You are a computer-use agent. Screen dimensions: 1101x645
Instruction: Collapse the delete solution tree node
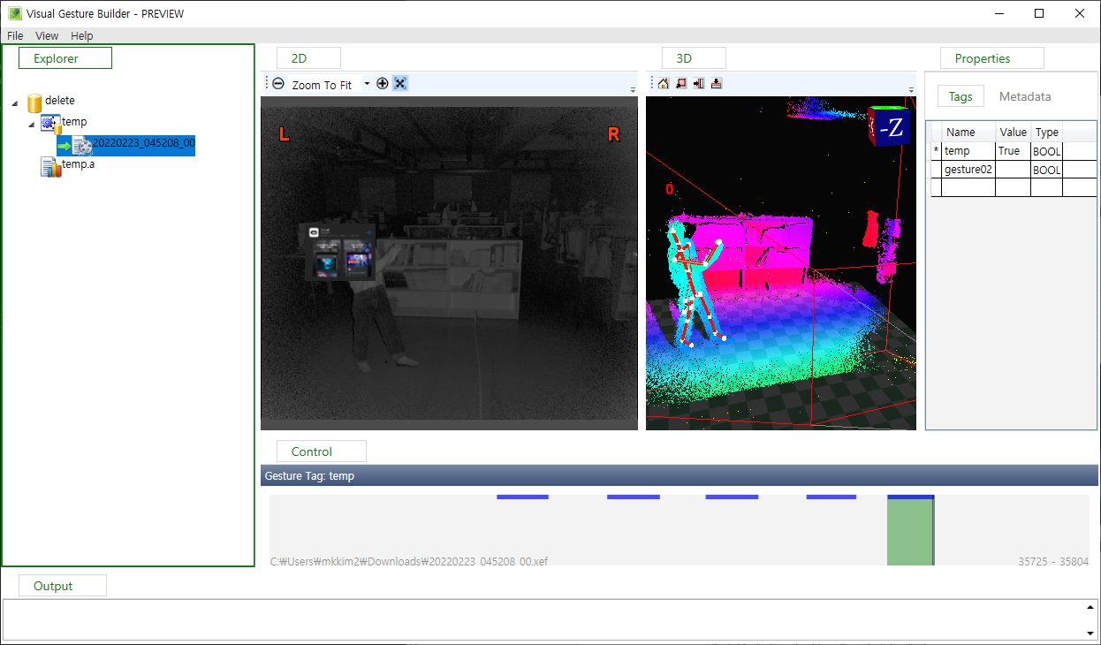tap(15, 104)
